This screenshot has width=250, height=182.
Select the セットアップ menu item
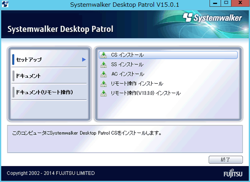coord(49,60)
